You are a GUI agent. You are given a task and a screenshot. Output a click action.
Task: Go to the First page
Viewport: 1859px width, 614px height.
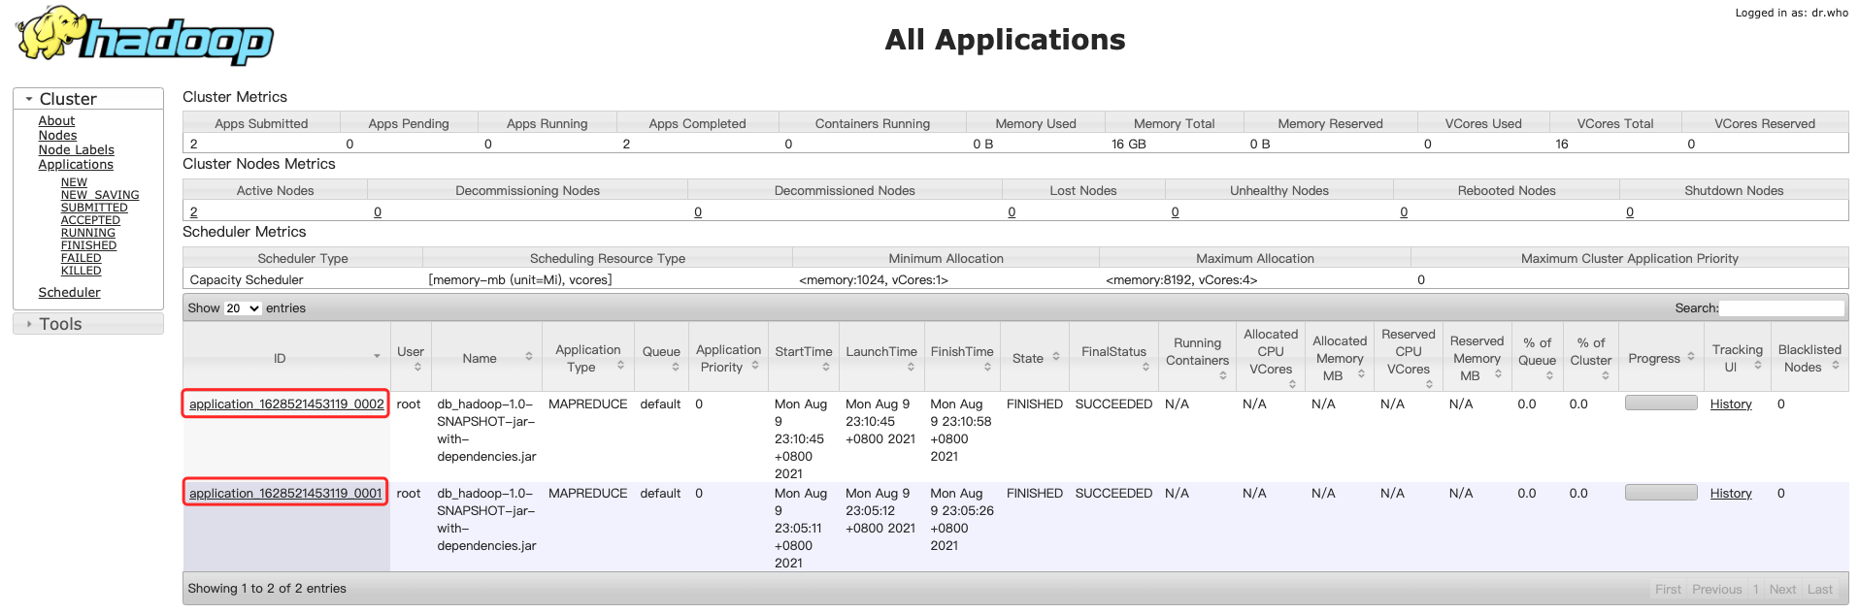tap(1668, 590)
